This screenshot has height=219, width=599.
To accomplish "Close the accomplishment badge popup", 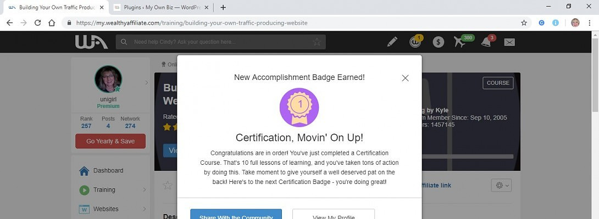I will (405, 78).
